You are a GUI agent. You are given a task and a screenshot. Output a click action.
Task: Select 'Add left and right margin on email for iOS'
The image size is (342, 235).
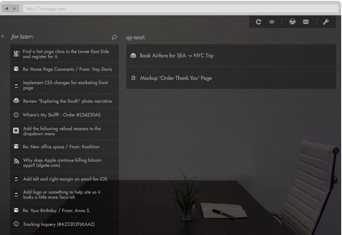(64, 179)
